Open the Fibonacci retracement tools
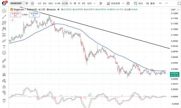181x108 pixels. coord(4,23)
